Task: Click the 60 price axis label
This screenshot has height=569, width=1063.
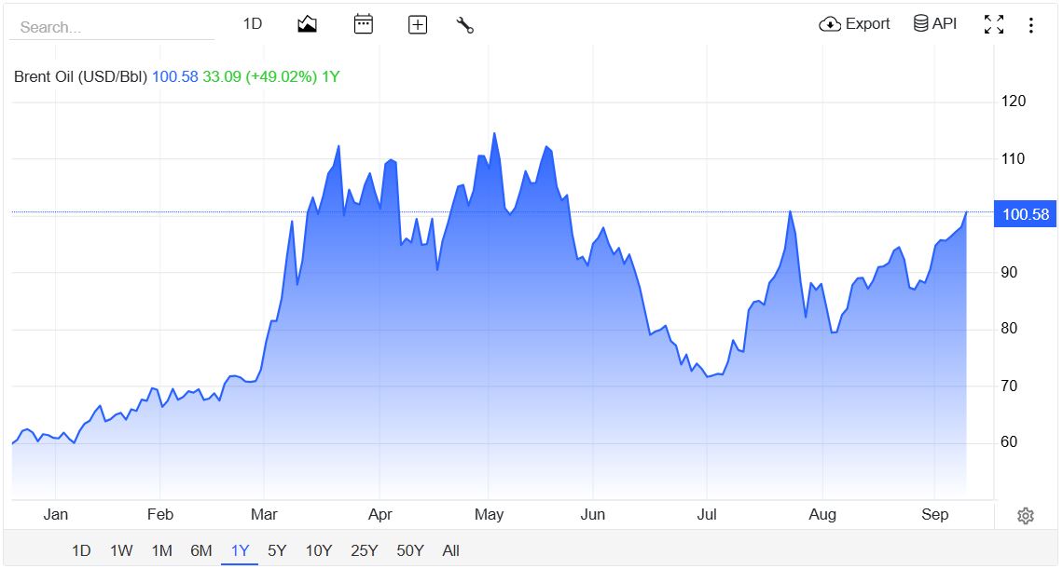Action: (1010, 441)
